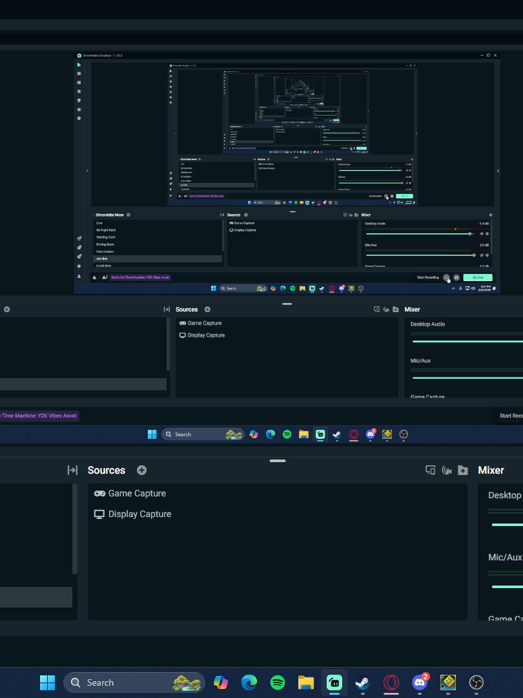Collapse the panel using the arrow-bars icon beside Sources
The width and height of the screenshot is (523, 698).
(x=72, y=470)
